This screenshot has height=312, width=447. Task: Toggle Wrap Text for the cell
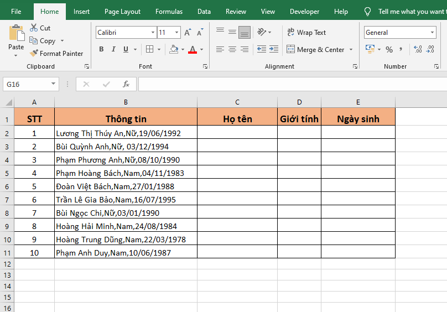click(x=306, y=33)
